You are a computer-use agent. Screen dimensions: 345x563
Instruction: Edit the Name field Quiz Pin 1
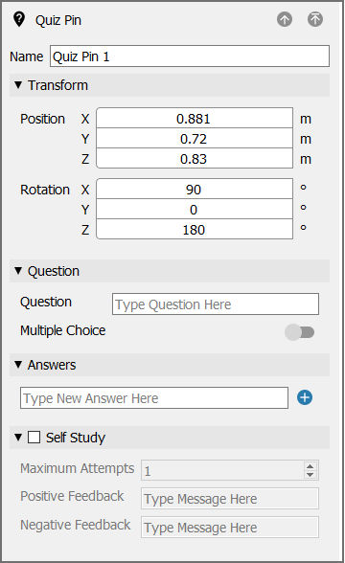point(190,56)
